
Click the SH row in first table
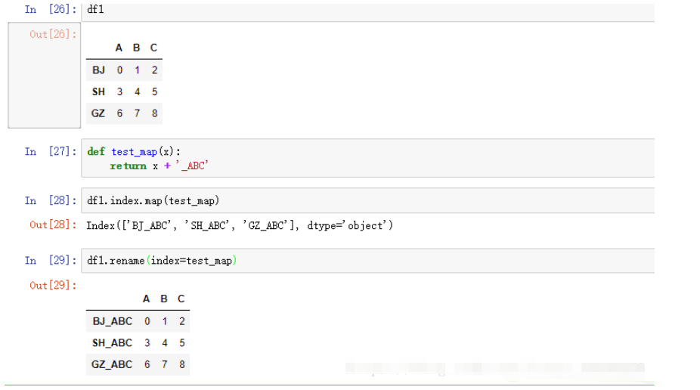click(x=124, y=92)
